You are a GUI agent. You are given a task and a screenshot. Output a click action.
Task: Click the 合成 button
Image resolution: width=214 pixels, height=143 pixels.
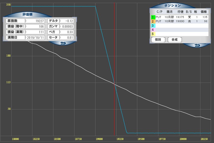tap(175, 40)
